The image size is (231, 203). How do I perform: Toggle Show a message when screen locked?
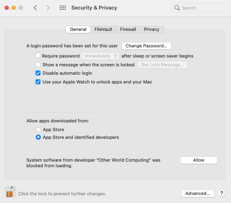38,65
